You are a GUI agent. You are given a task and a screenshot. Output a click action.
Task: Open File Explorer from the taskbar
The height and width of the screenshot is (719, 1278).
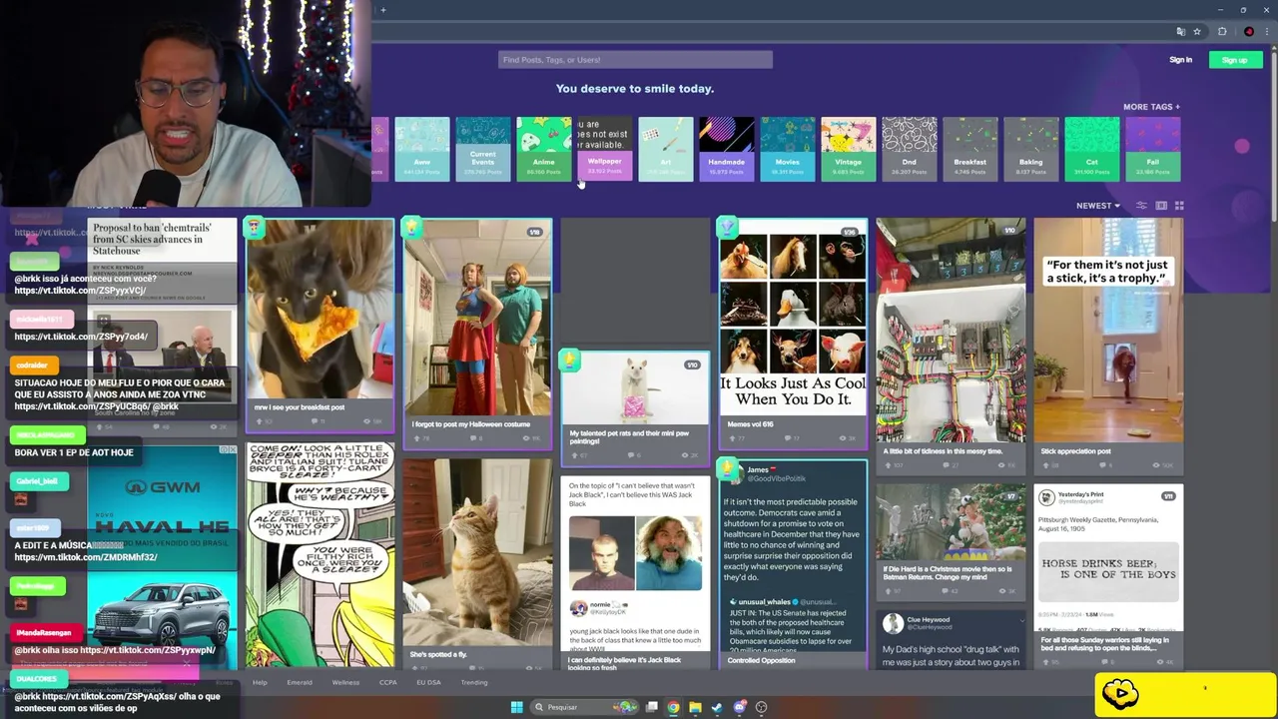pyautogui.click(x=695, y=707)
